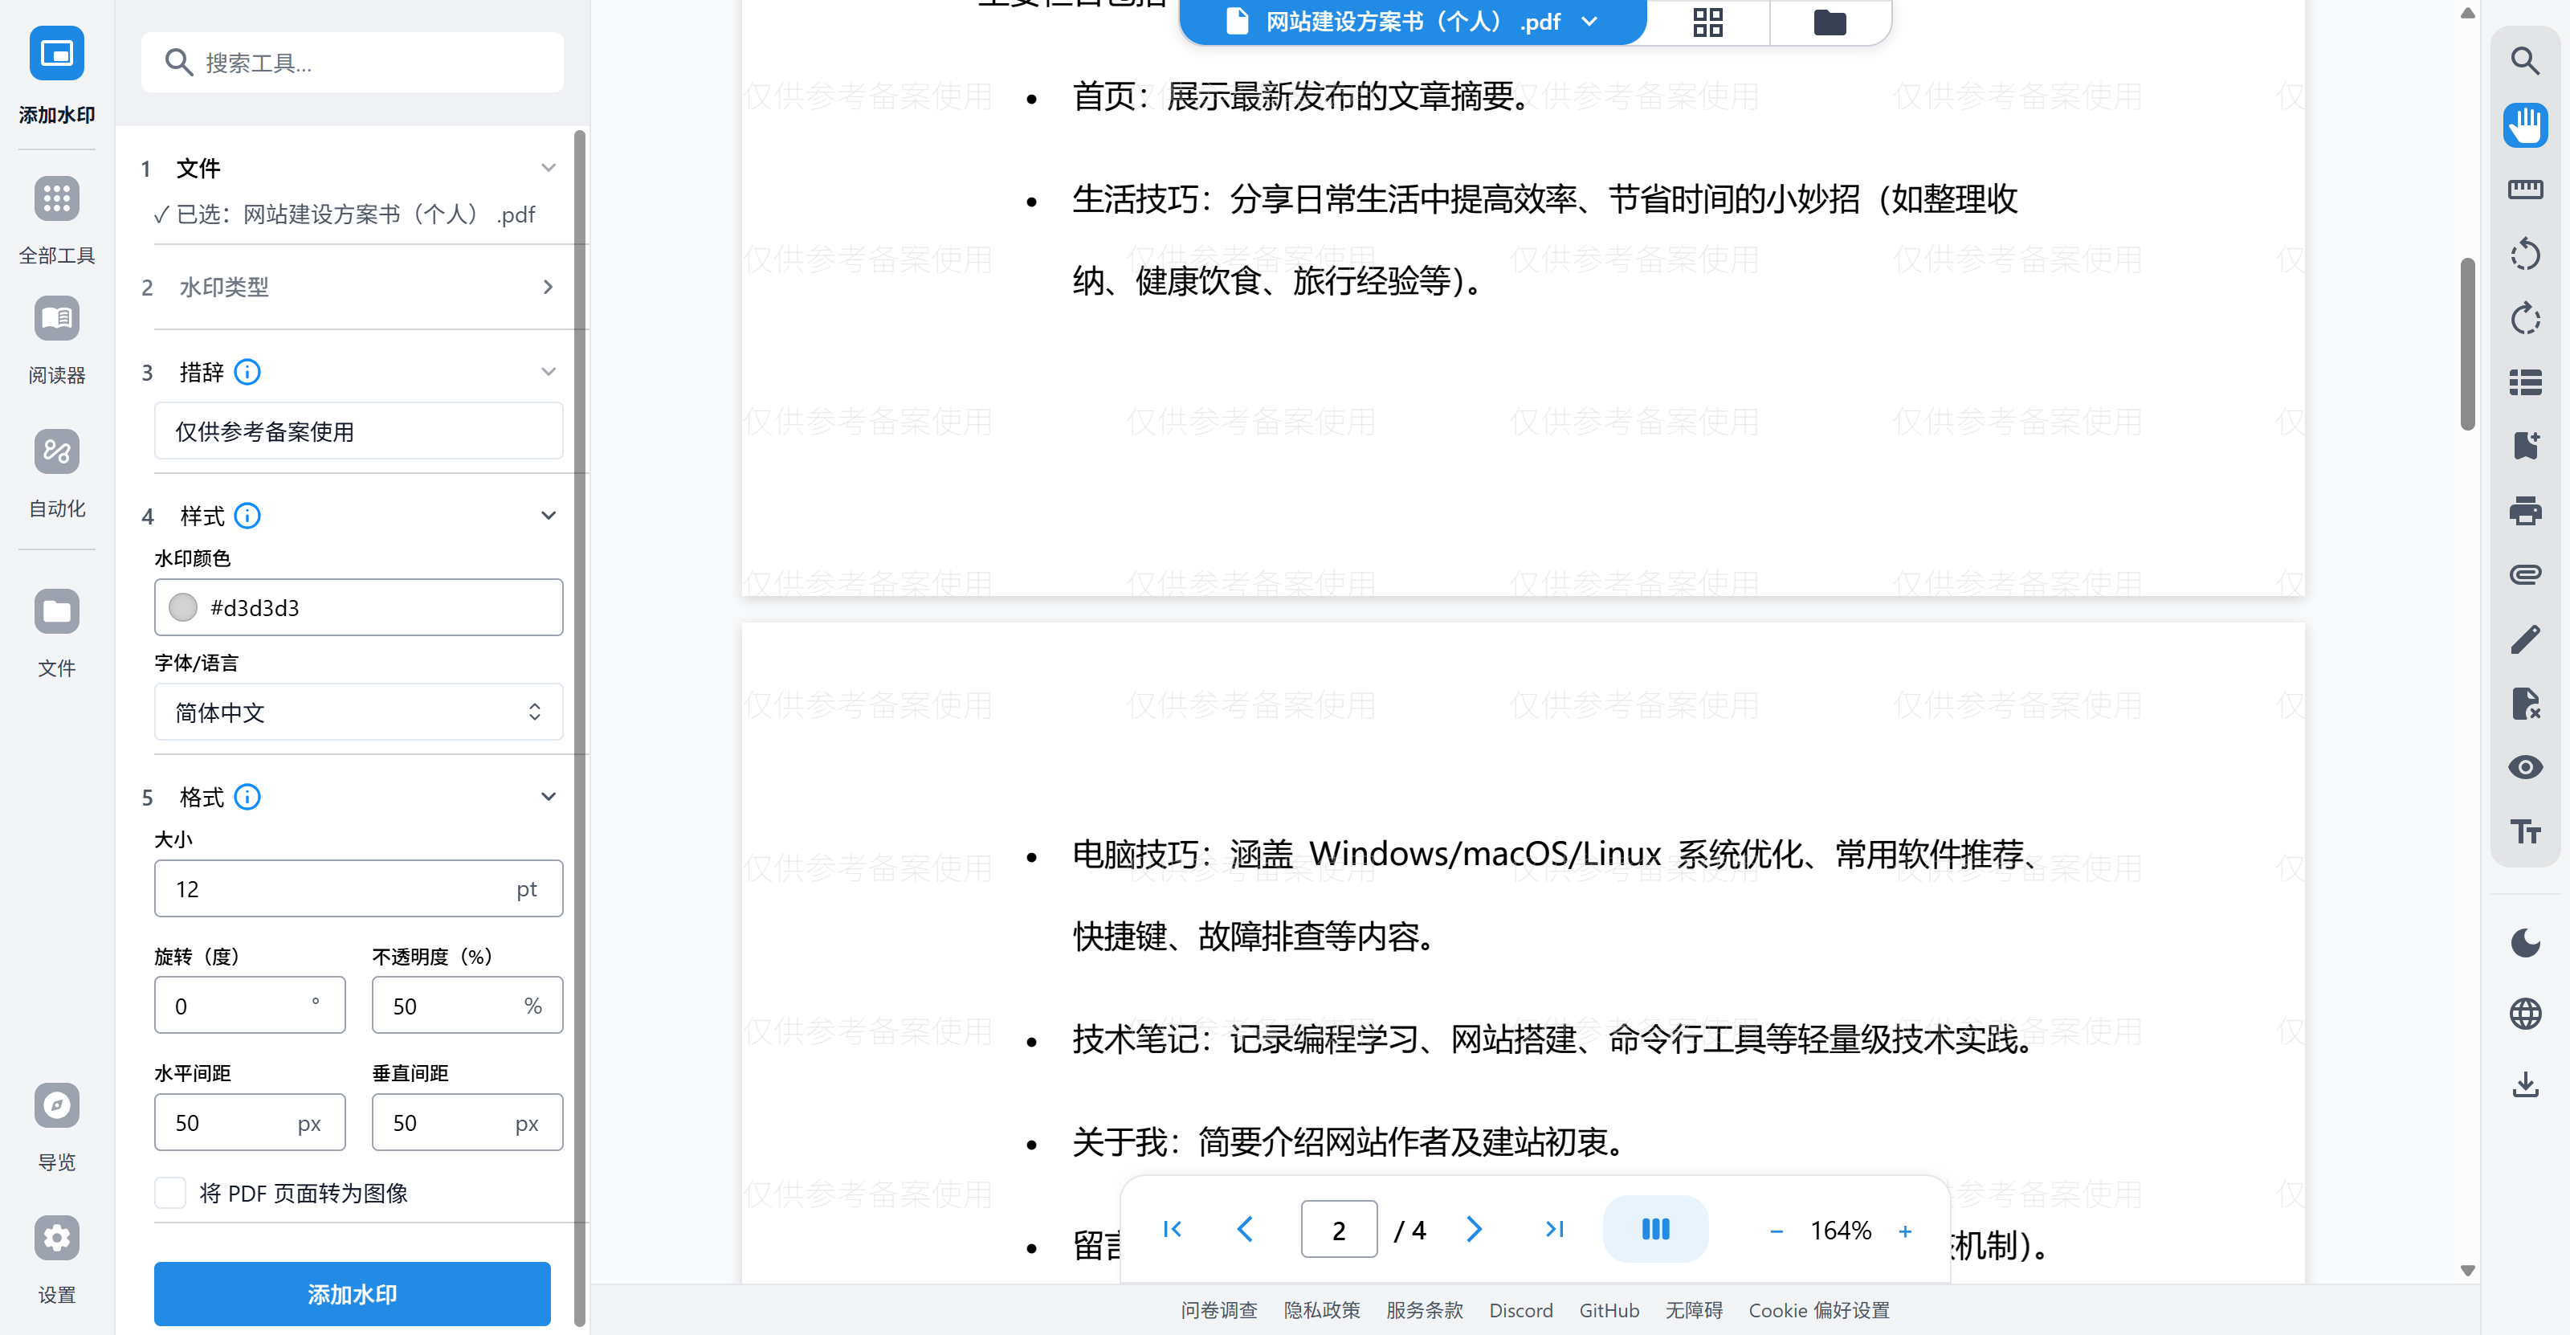Click the 添加水印 submit button
This screenshot has height=1335, width=2570.
351,1294
